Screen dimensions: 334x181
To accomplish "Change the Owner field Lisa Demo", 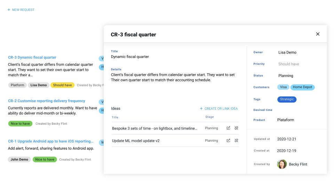I will tap(287, 52).
